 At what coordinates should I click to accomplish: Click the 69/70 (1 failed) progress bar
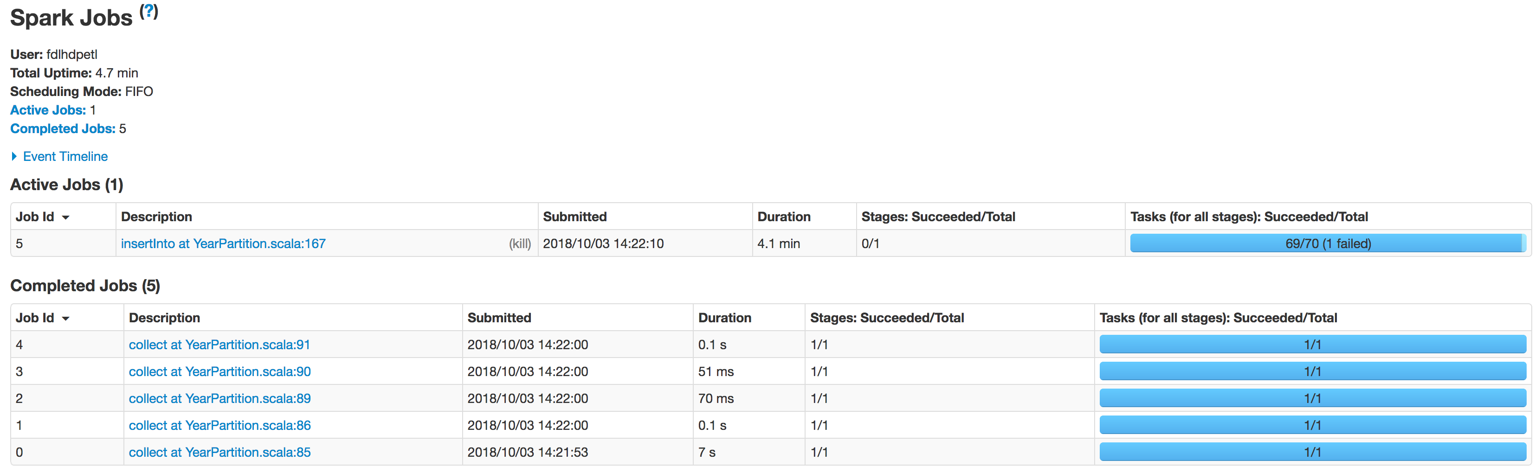click(x=1328, y=243)
